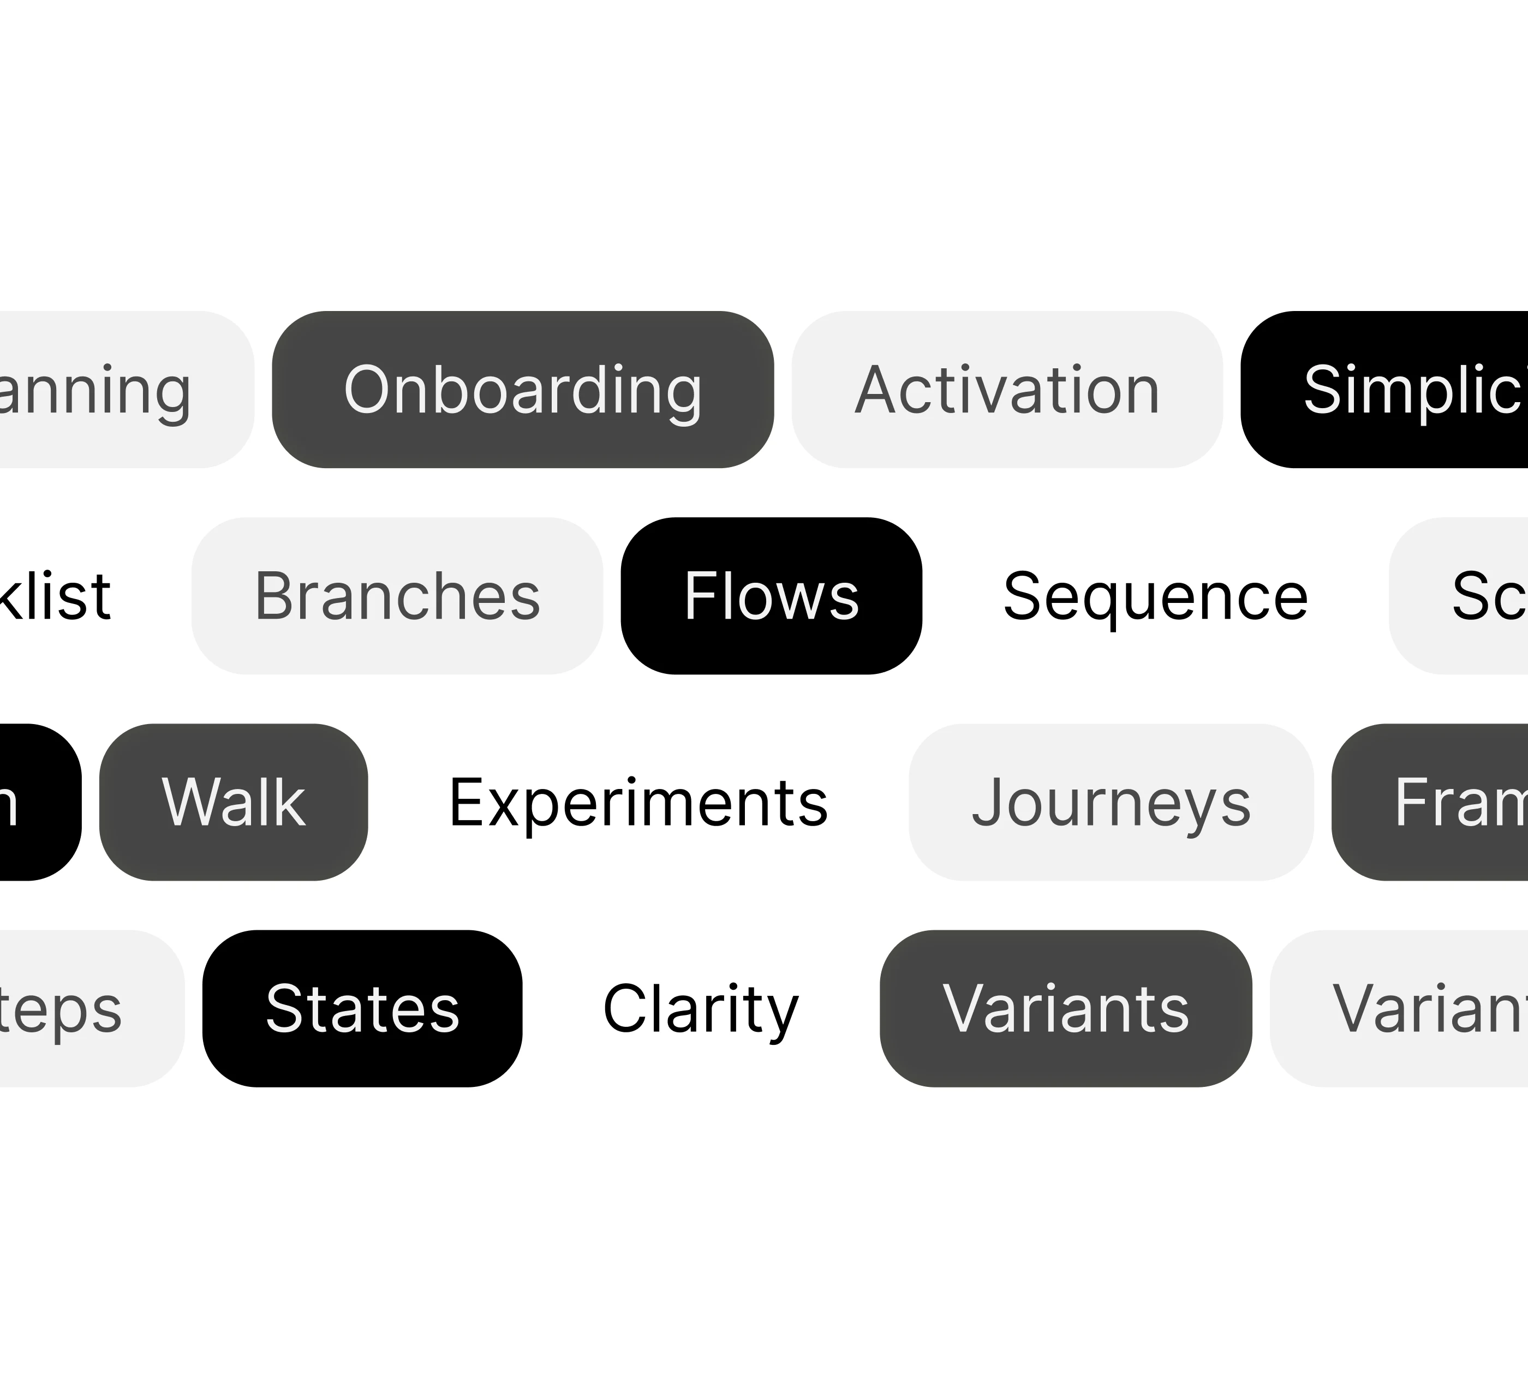Click the Branches tag pill
The width and height of the screenshot is (1528, 1399).
click(397, 596)
